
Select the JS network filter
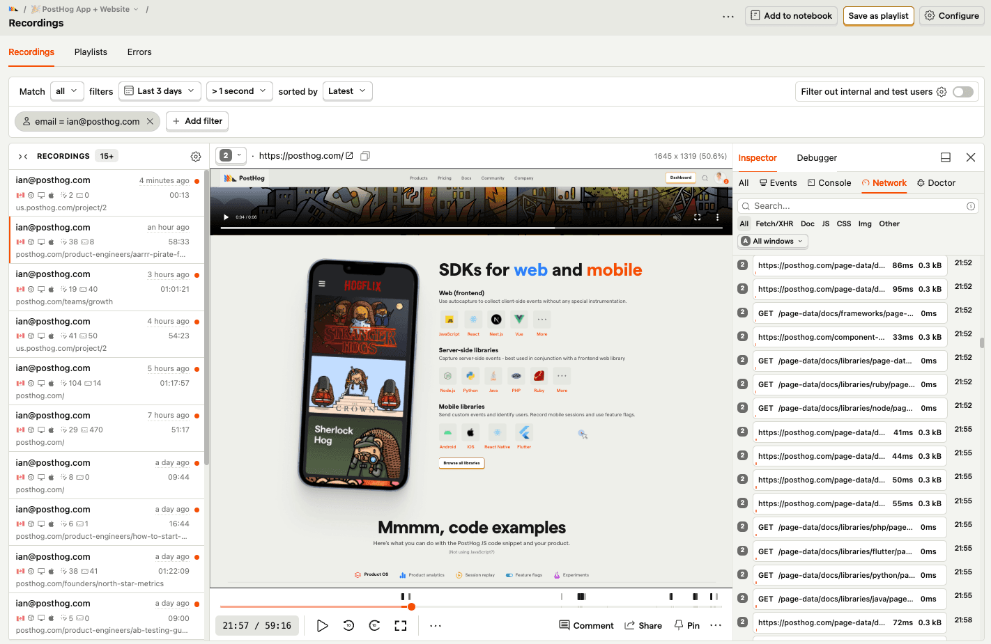826,224
